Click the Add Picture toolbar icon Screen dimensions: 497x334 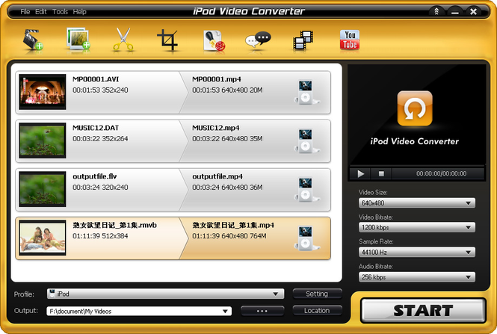[x=78, y=39]
